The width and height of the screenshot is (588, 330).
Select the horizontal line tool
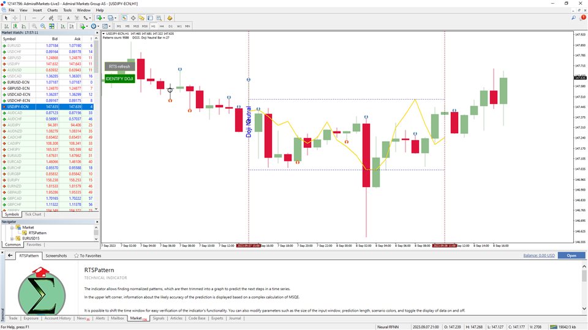[x=34, y=18]
